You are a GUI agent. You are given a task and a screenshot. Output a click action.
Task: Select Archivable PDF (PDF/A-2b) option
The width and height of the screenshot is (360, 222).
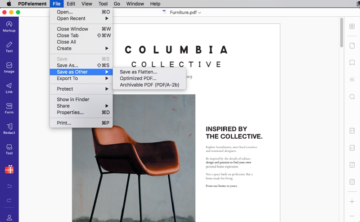149,85
